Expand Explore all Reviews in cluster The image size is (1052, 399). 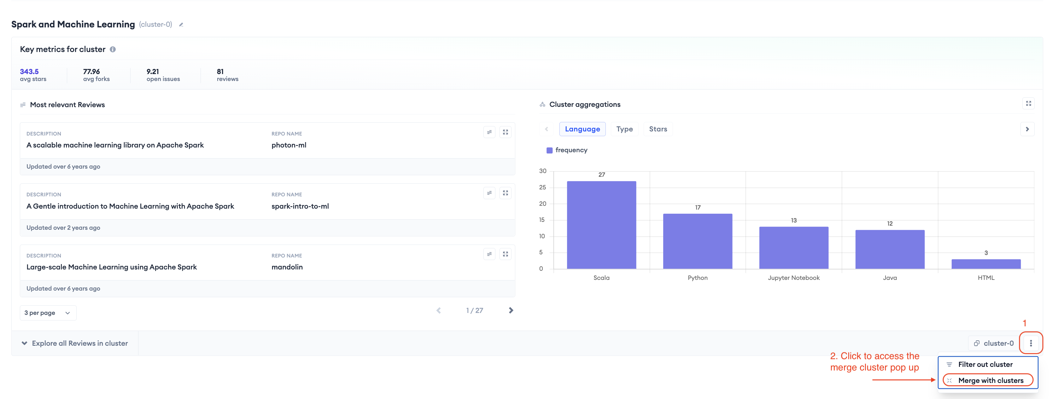[x=75, y=344]
